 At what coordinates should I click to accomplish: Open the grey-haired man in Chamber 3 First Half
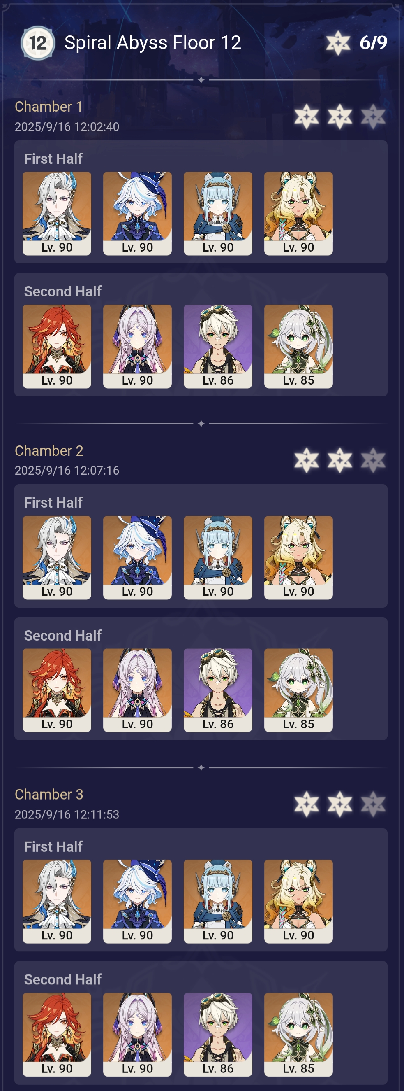click(x=57, y=901)
